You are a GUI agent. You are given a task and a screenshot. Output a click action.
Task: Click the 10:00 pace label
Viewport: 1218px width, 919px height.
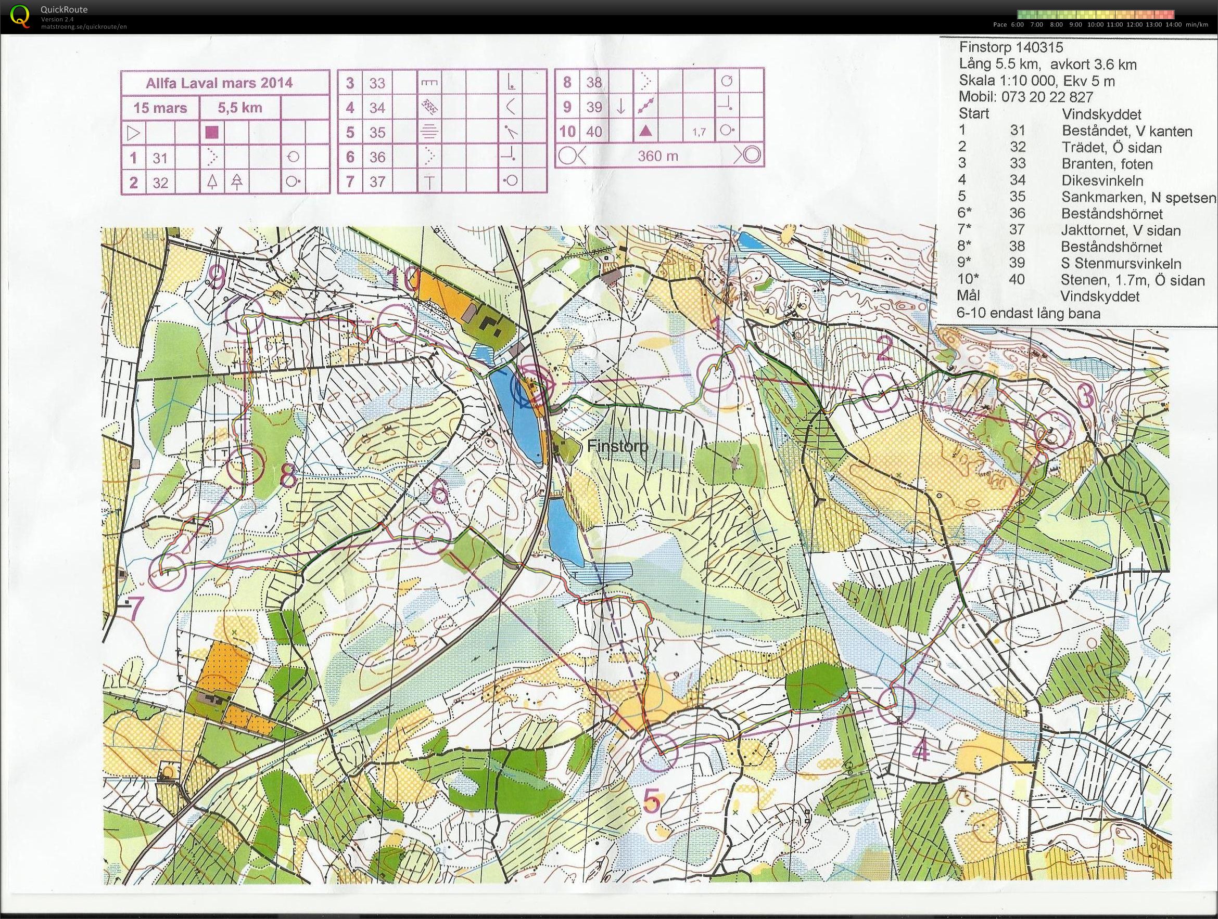(1095, 25)
